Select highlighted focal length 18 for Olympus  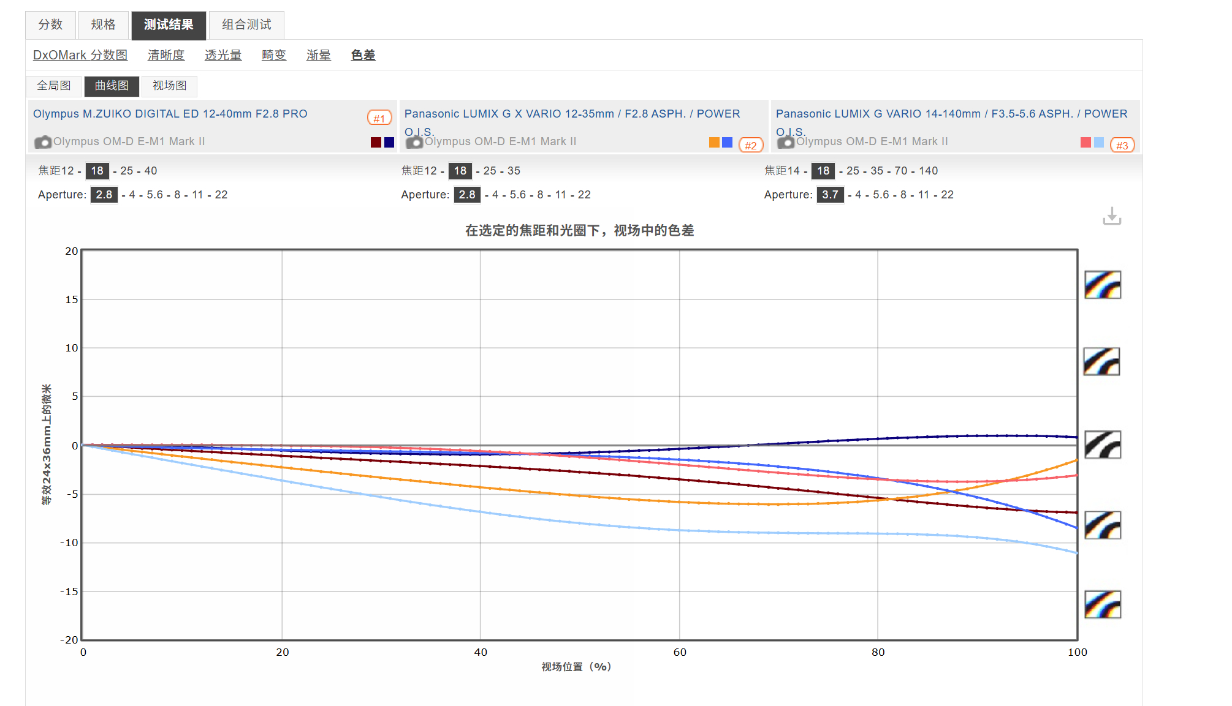click(97, 171)
